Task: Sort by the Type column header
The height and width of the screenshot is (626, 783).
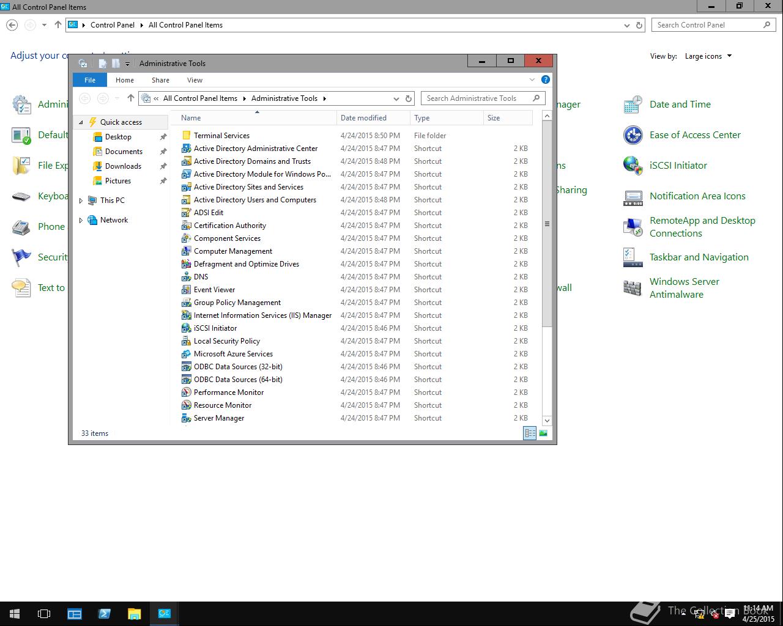Action: click(447, 118)
